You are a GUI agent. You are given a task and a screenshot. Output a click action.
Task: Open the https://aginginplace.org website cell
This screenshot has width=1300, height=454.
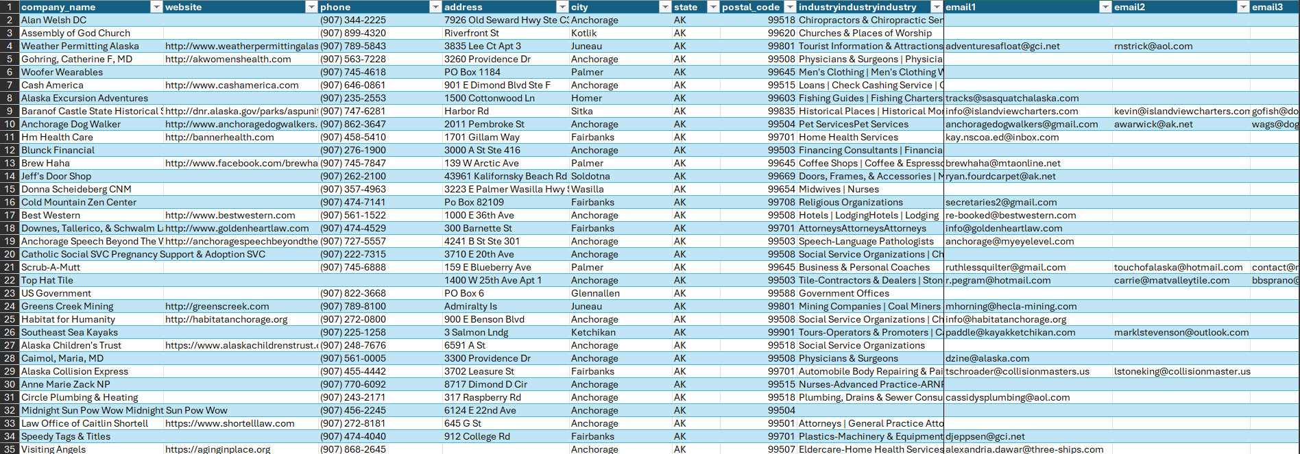pyautogui.click(x=241, y=449)
